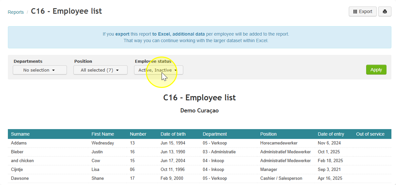Click first name Shane
This screenshot has width=396, height=185.
98,178
